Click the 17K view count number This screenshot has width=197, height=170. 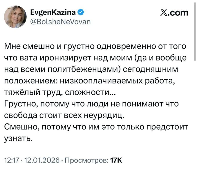(x=116, y=160)
